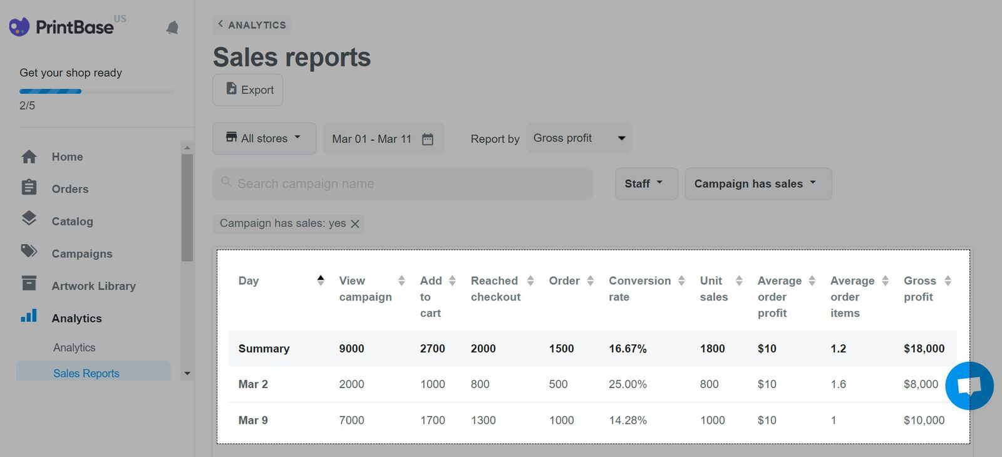Image resolution: width=1002 pixels, height=457 pixels.
Task: Sort by Gross profit column
Action: click(x=948, y=280)
